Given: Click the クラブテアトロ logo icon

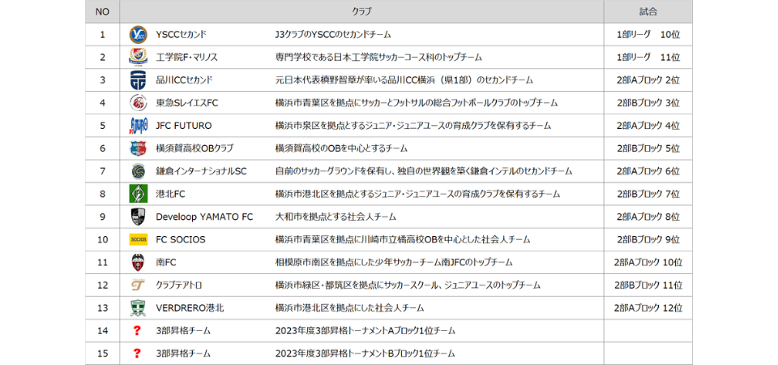Looking at the screenshot, I should [138, 285].
